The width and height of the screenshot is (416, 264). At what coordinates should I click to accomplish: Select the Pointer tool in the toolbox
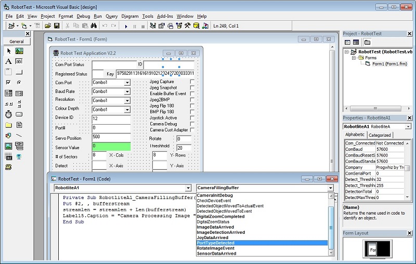pyautogui.click(x=8, y=51)
